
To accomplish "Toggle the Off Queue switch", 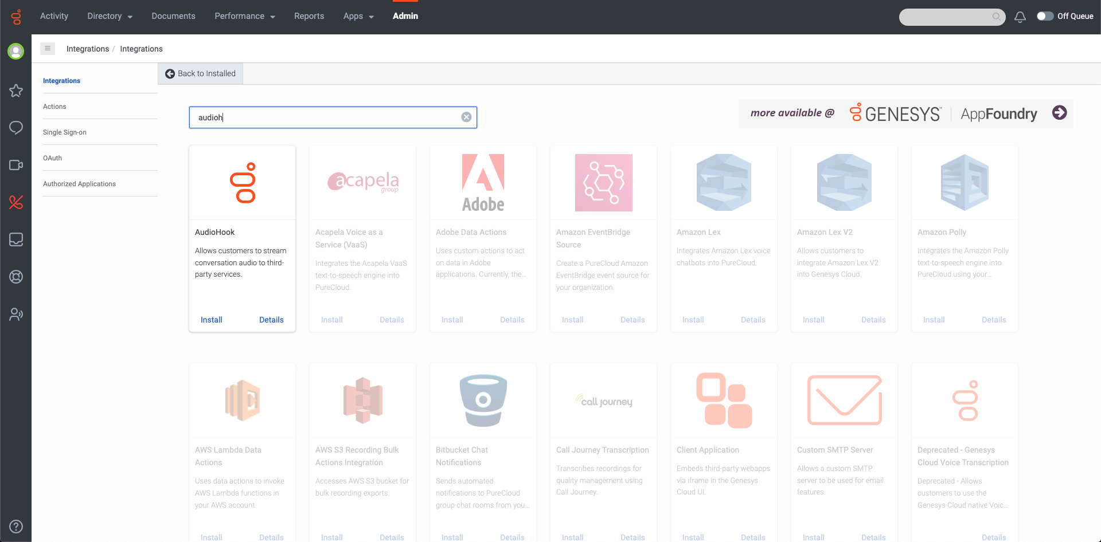I will (1045, 16).
